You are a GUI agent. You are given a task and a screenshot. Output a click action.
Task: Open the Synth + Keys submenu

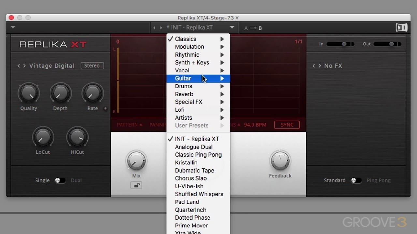198,62
